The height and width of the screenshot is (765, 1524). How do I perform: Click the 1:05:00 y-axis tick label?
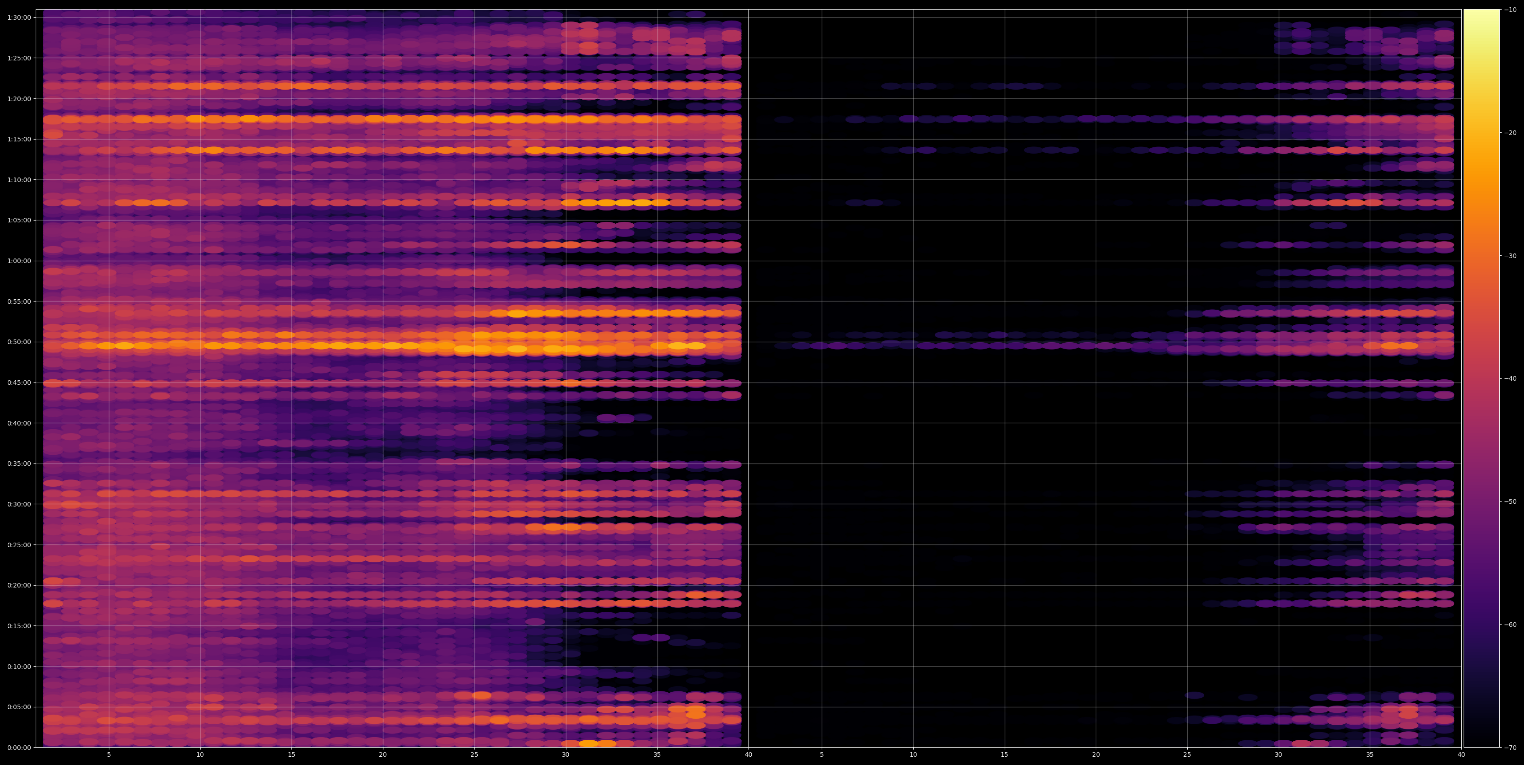point(19,220)
